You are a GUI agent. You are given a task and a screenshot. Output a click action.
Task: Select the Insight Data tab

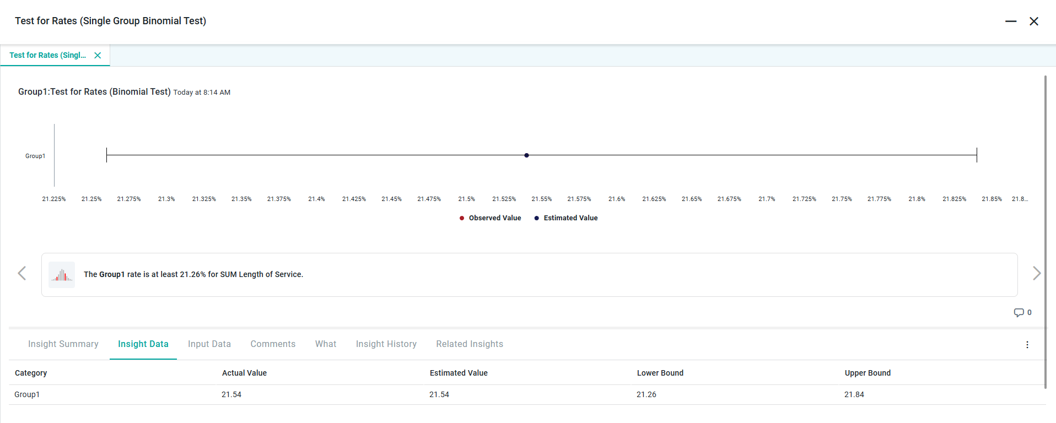pyautogui.click(x=143, y=344)
